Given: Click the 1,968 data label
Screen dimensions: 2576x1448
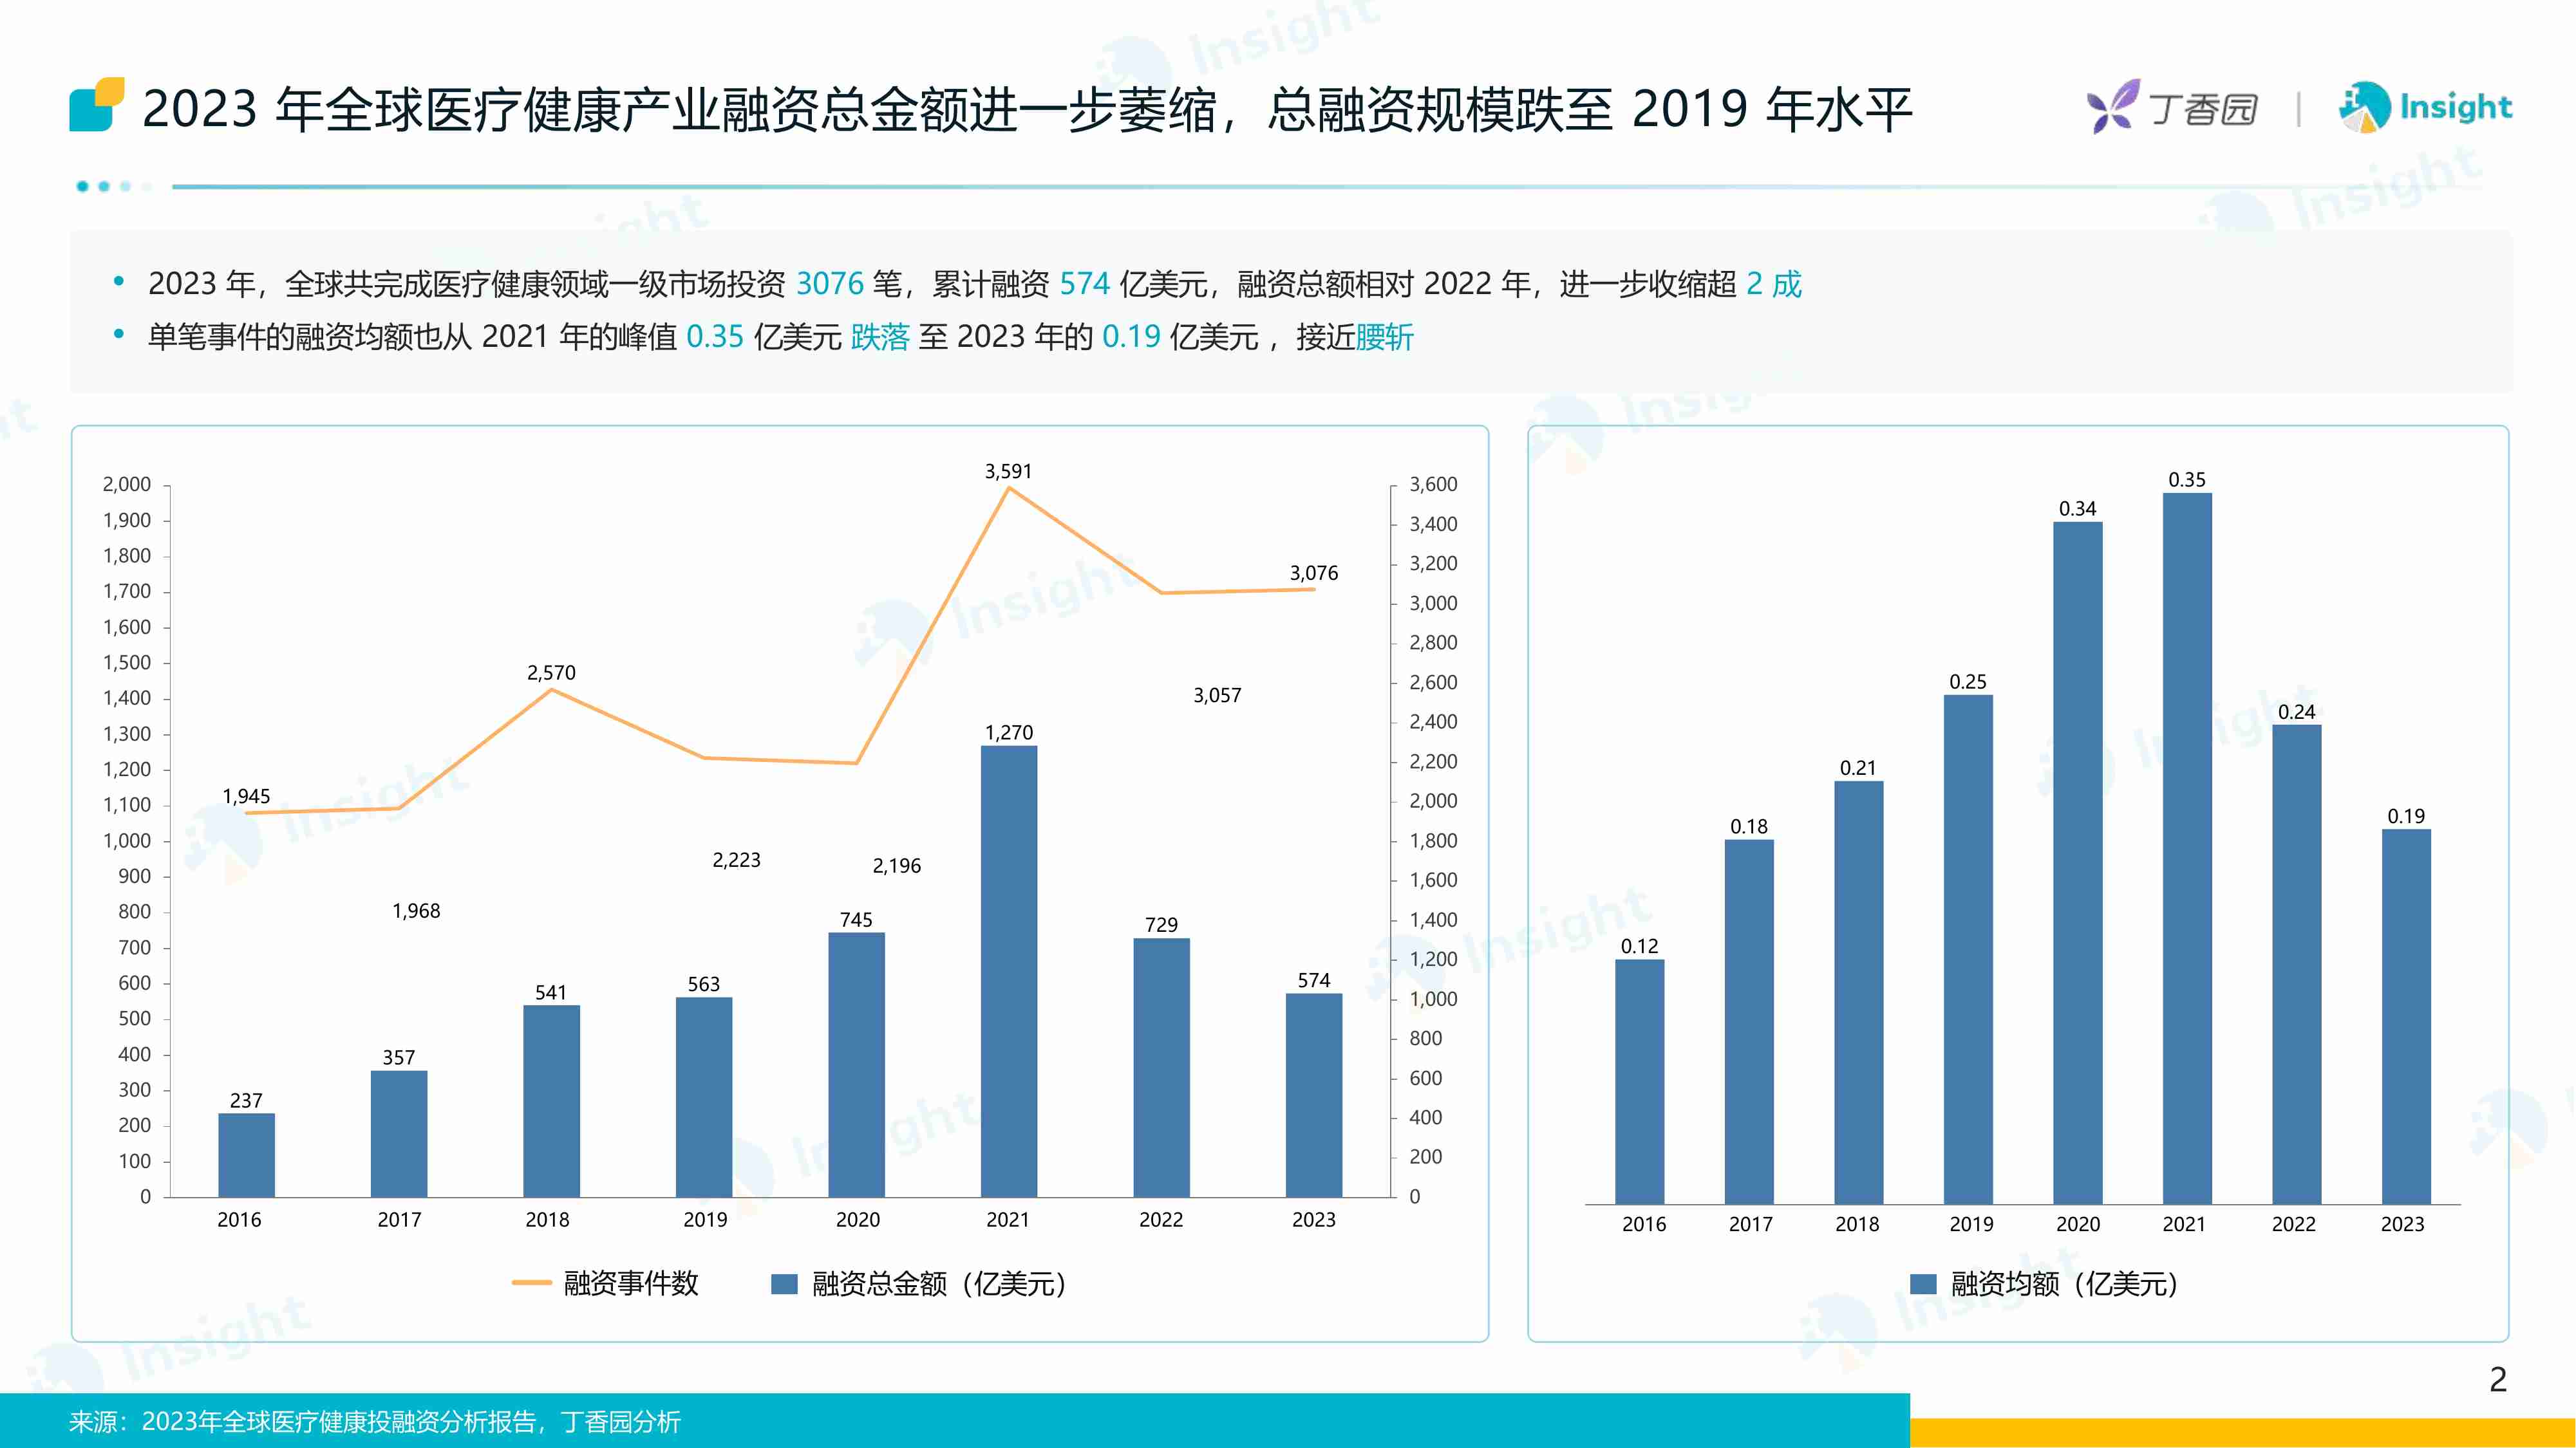Looking at the screenshot, I should coord(416,911).
